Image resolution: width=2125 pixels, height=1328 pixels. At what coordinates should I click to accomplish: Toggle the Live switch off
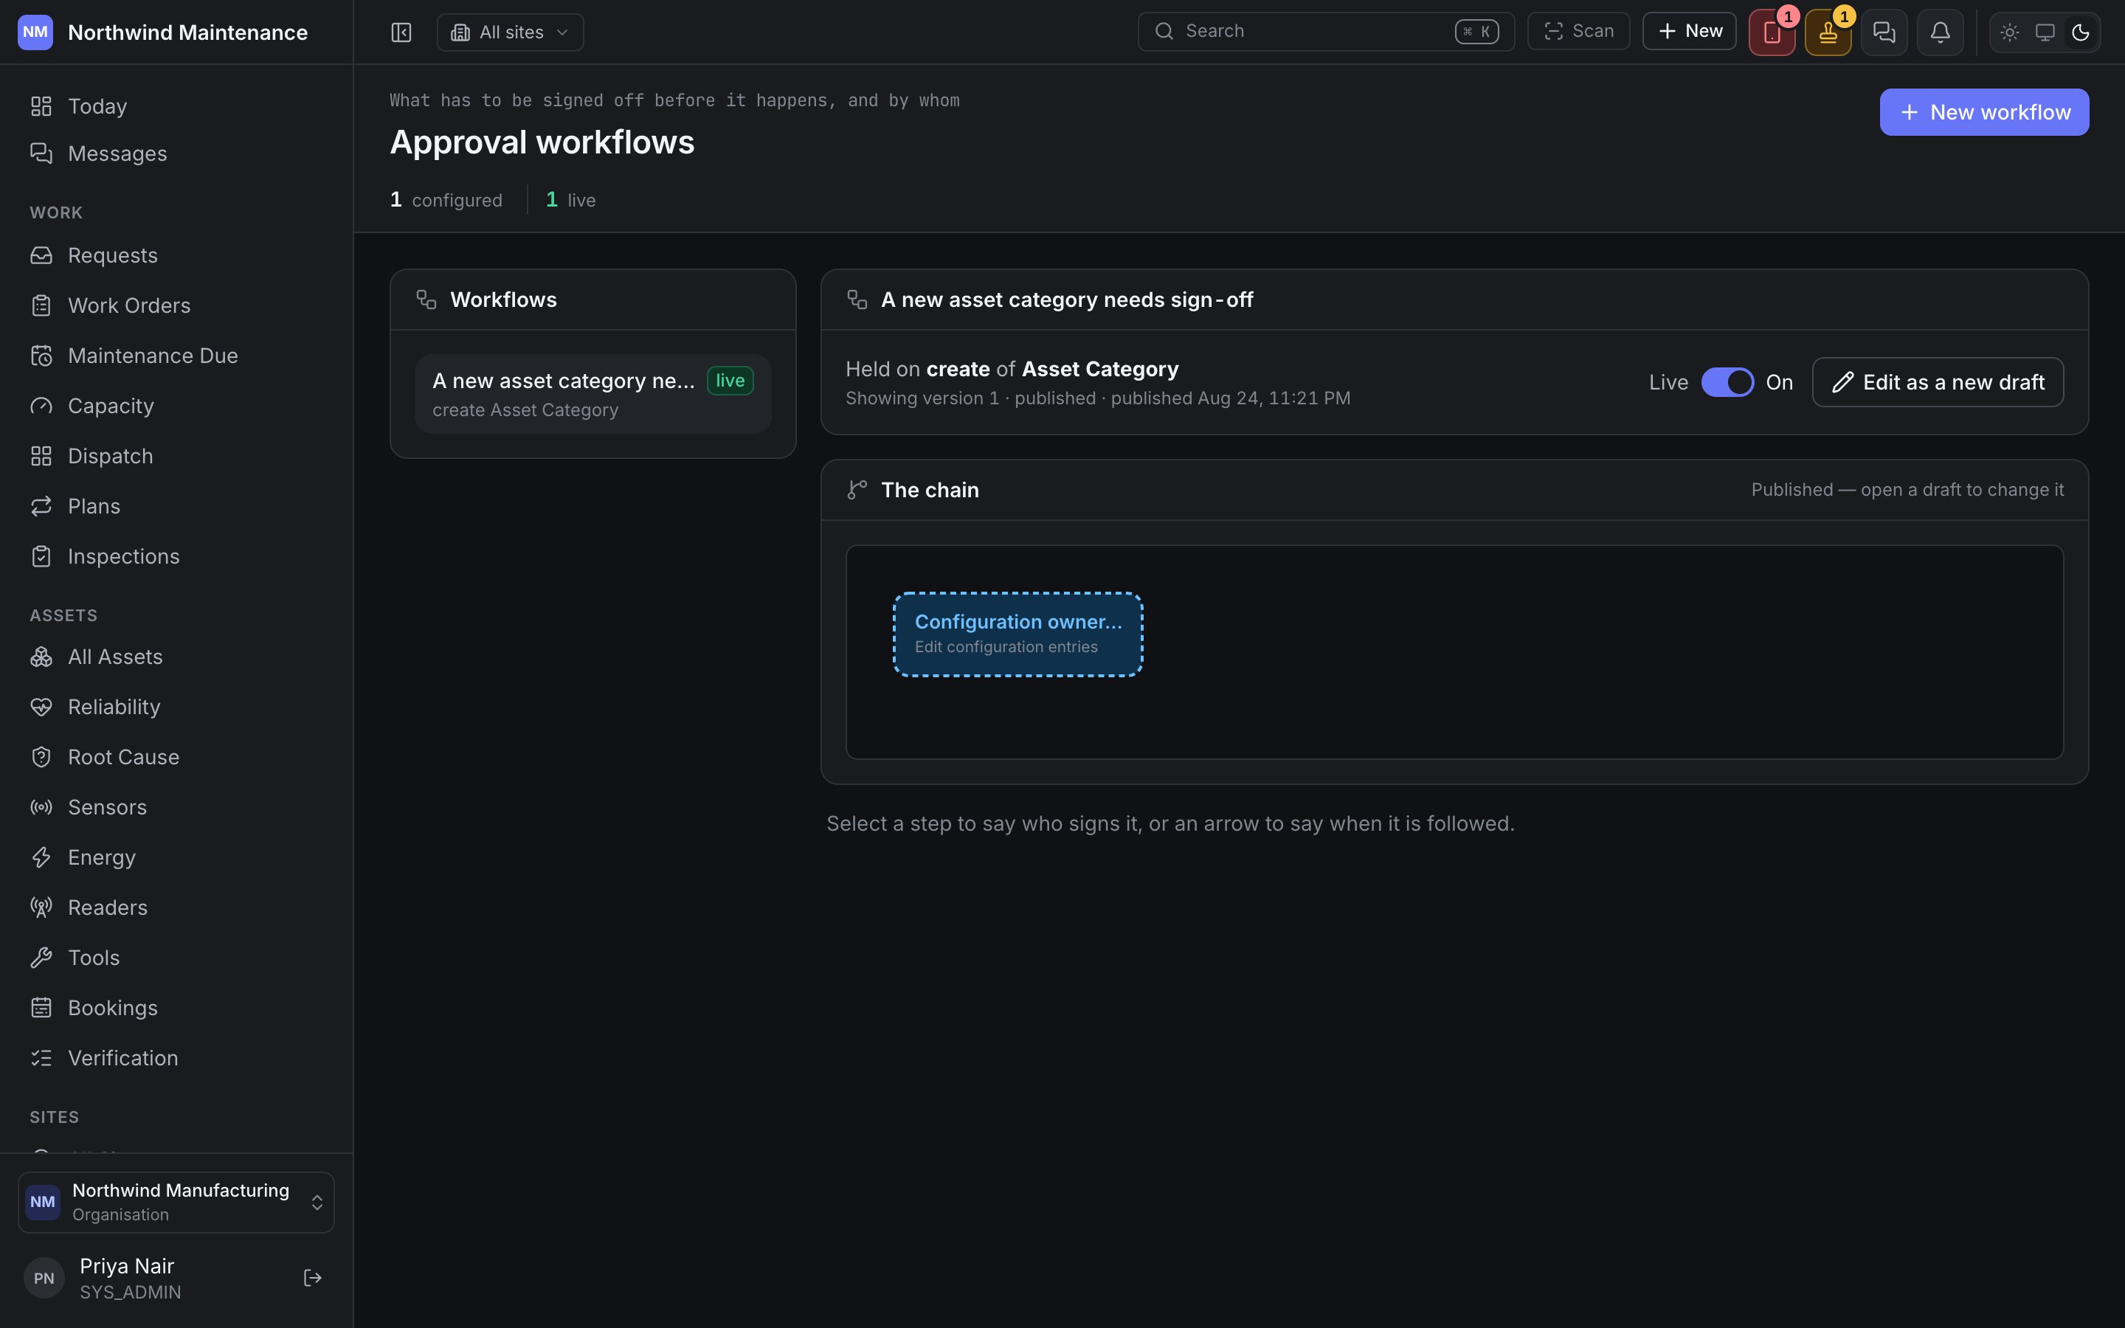pyautogui.click(x=1727, y=382)
